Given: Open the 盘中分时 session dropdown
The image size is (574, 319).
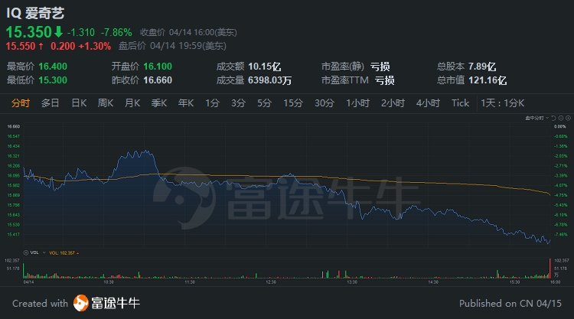Looking at the screenshot, I should click(x=537, y=118).
